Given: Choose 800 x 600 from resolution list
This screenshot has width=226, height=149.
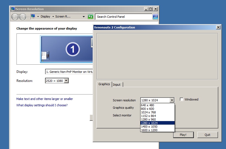Looking at the screenshot, I should 157,109.
